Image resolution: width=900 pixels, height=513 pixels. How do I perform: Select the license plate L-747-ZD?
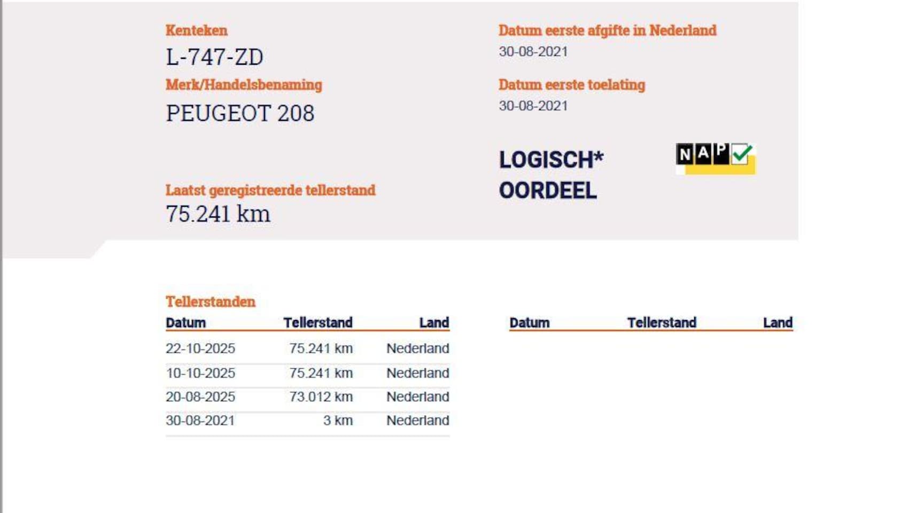[214, 57]
